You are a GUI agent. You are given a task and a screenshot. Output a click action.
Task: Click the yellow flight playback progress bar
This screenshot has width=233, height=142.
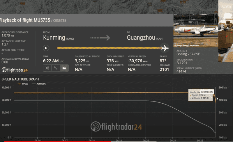pos(109,48)
